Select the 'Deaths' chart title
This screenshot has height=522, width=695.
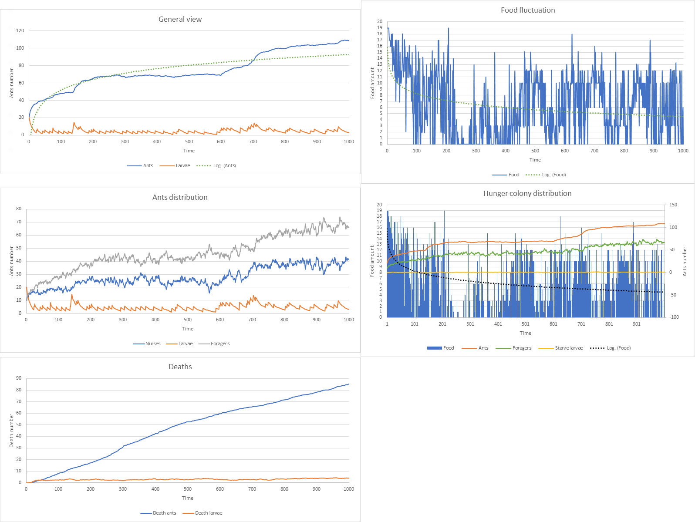coord(180,367)
